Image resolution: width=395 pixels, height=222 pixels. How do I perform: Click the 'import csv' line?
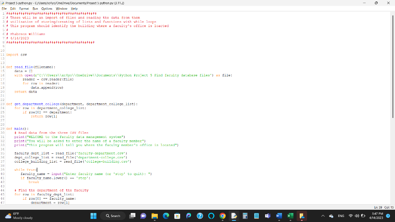pos(16,55)
